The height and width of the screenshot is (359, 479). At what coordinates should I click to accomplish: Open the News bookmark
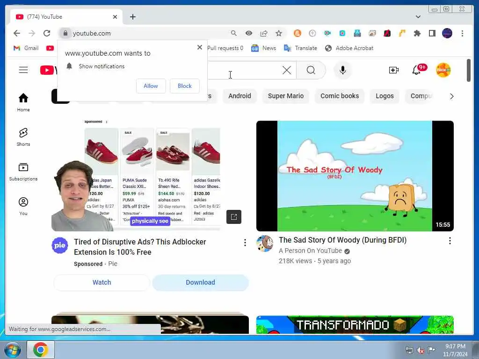coord(263,48)
